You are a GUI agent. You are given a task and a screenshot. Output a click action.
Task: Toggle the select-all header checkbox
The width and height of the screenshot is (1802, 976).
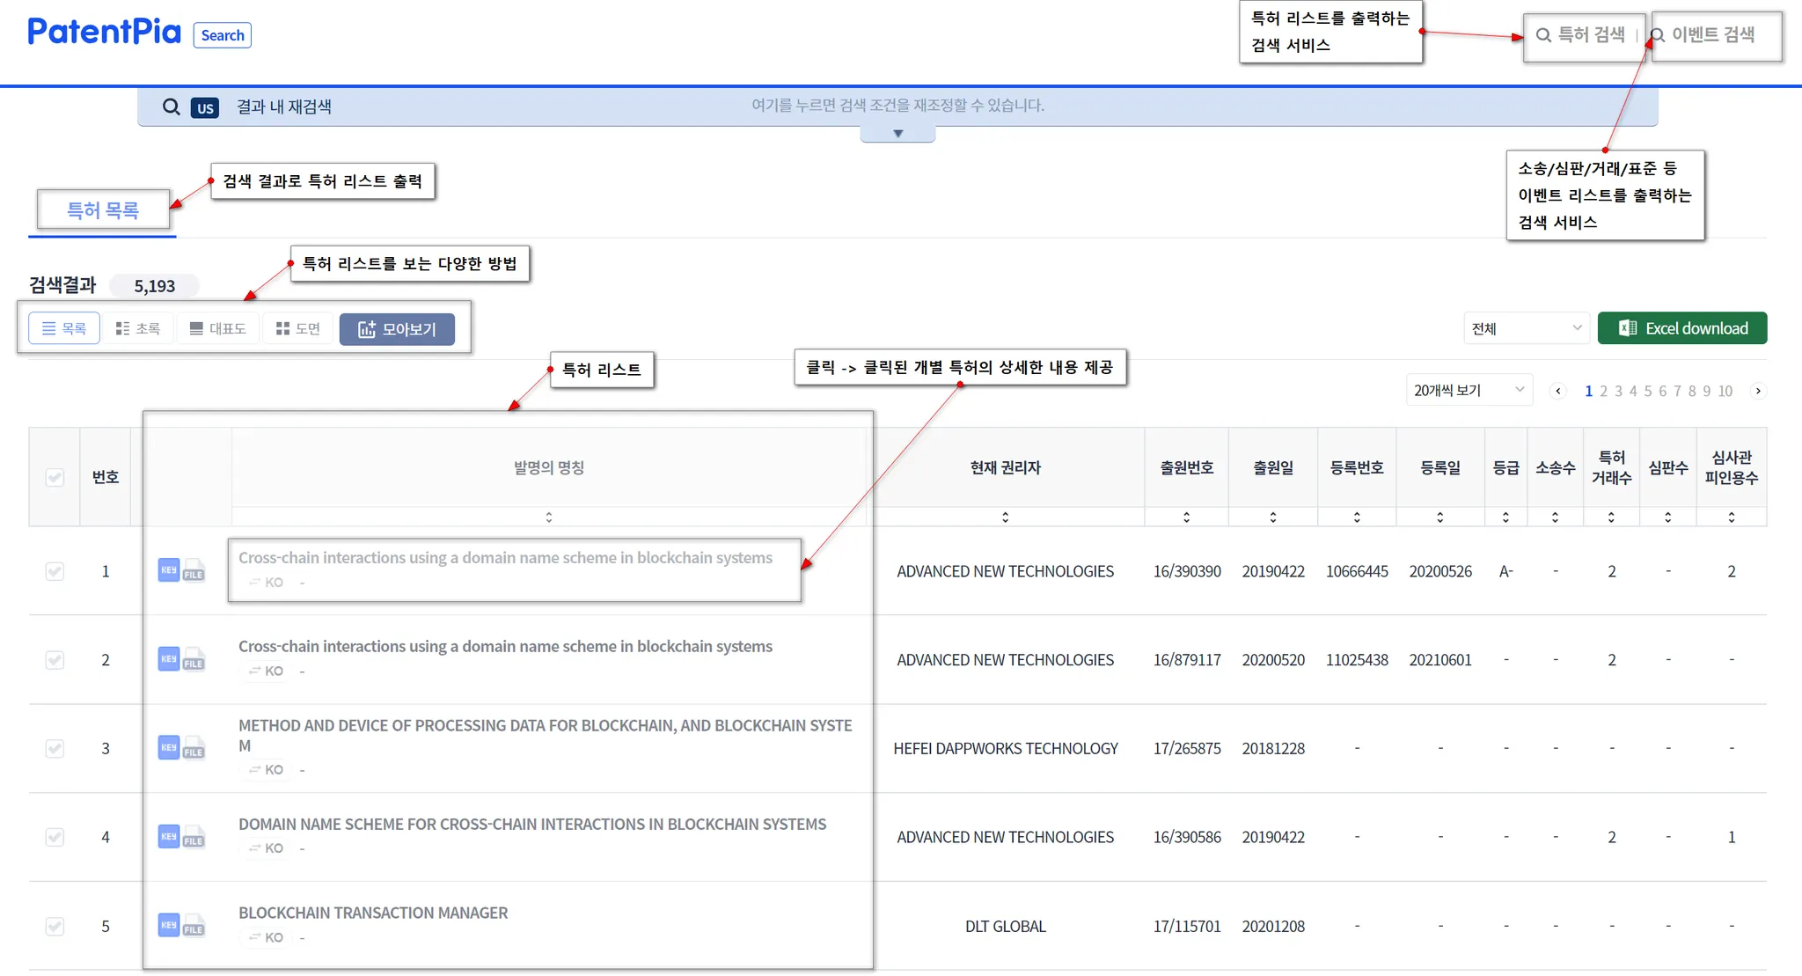(55, 477)
